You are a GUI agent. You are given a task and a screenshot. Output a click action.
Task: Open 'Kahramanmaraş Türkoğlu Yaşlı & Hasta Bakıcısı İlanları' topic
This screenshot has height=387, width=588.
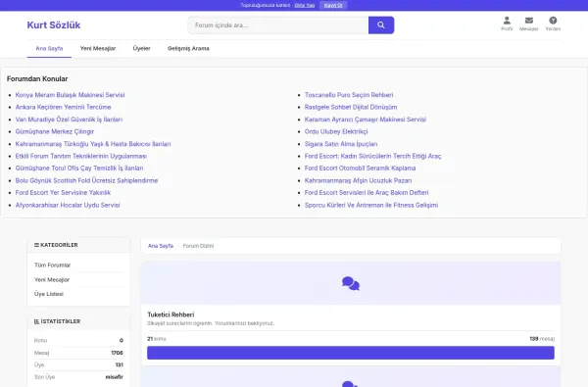[93, 144]
